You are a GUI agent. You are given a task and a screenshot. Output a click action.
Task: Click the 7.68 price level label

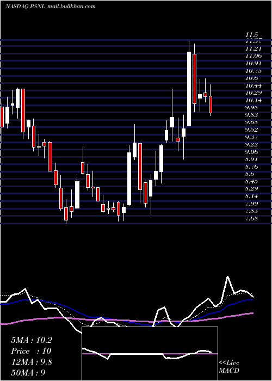252,218
